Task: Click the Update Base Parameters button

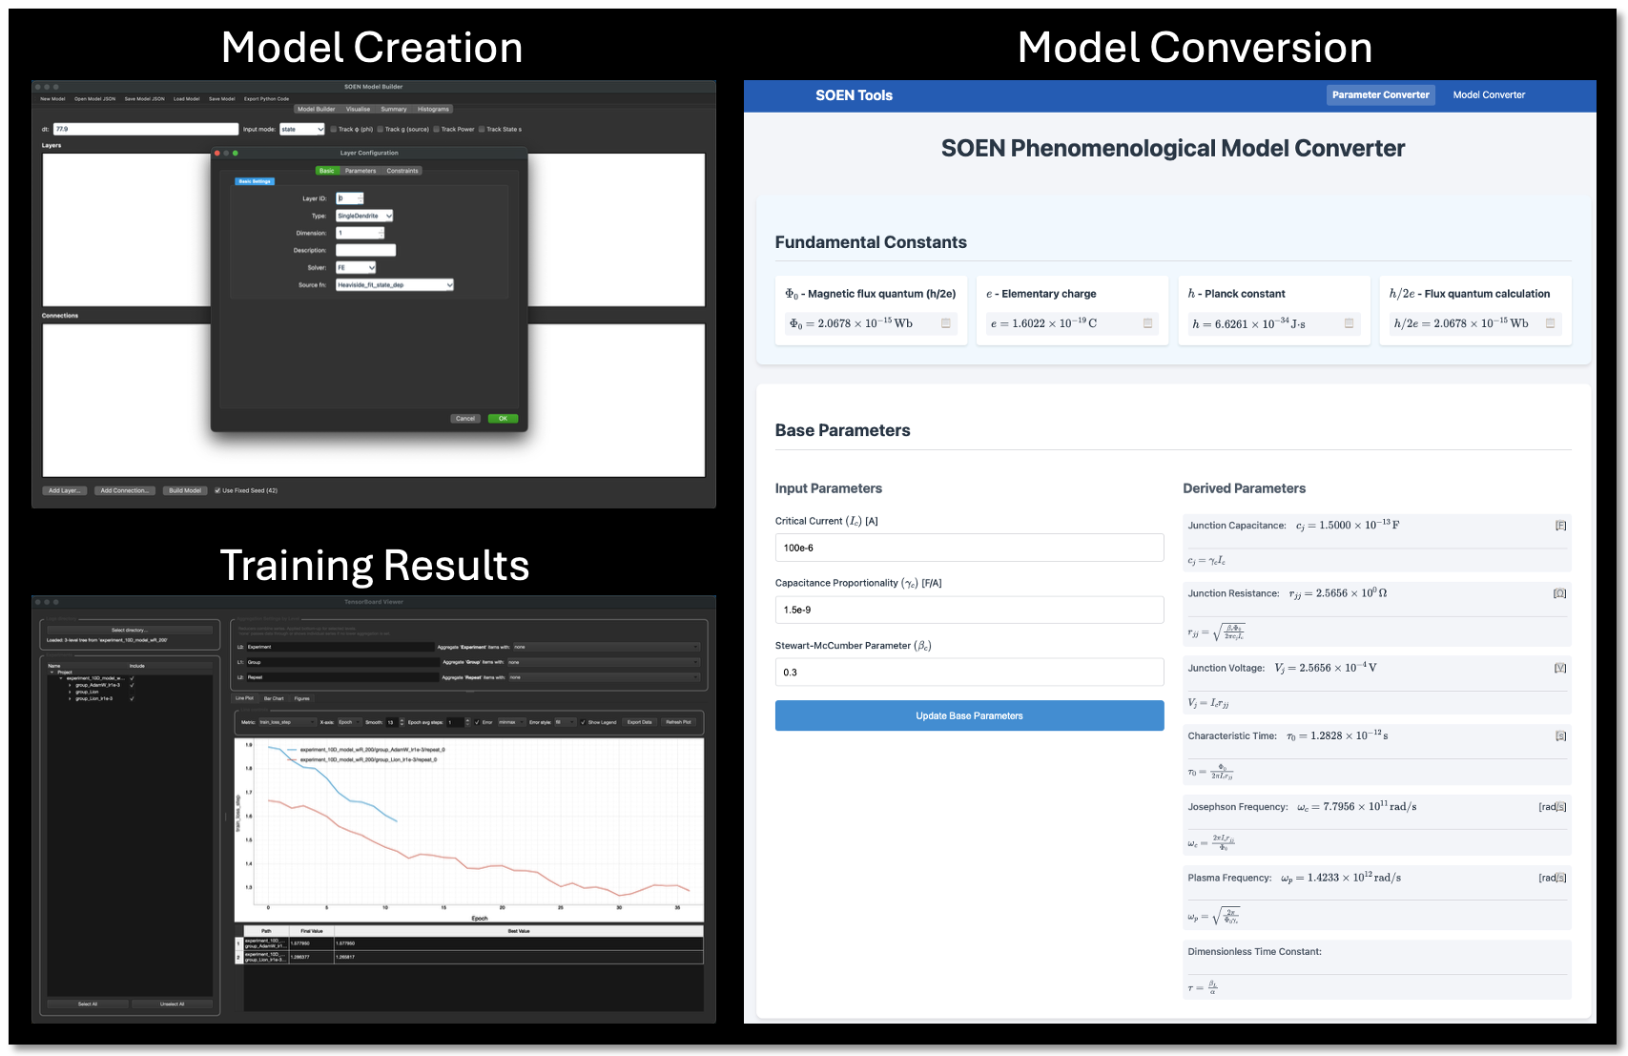Action: pyautogui.click(x=969, y=715)
